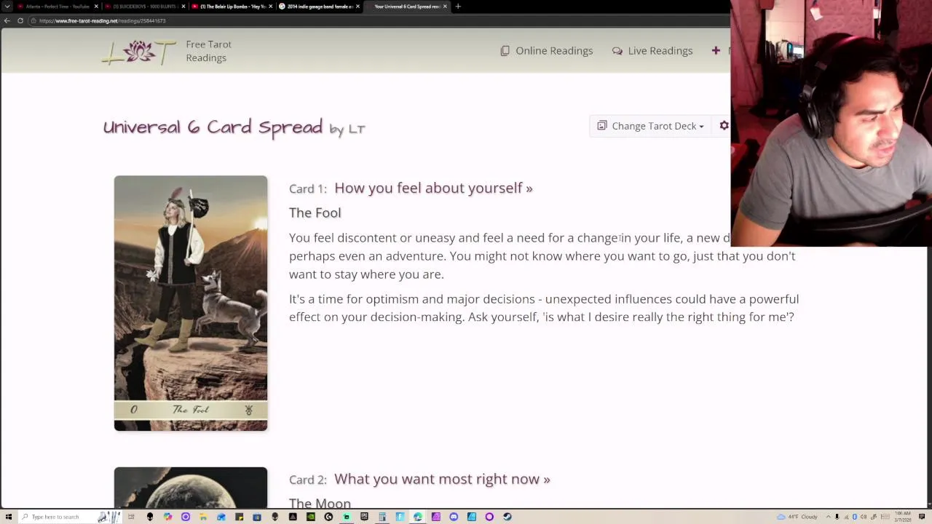This screenshot has width=932, height=524.
Task: Click the taskbar search box
Action: coord(69,517)
